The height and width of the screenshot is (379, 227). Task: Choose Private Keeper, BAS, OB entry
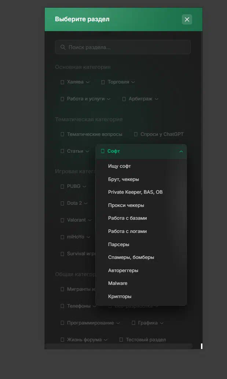pyautogui.click(x=135, y=192)
